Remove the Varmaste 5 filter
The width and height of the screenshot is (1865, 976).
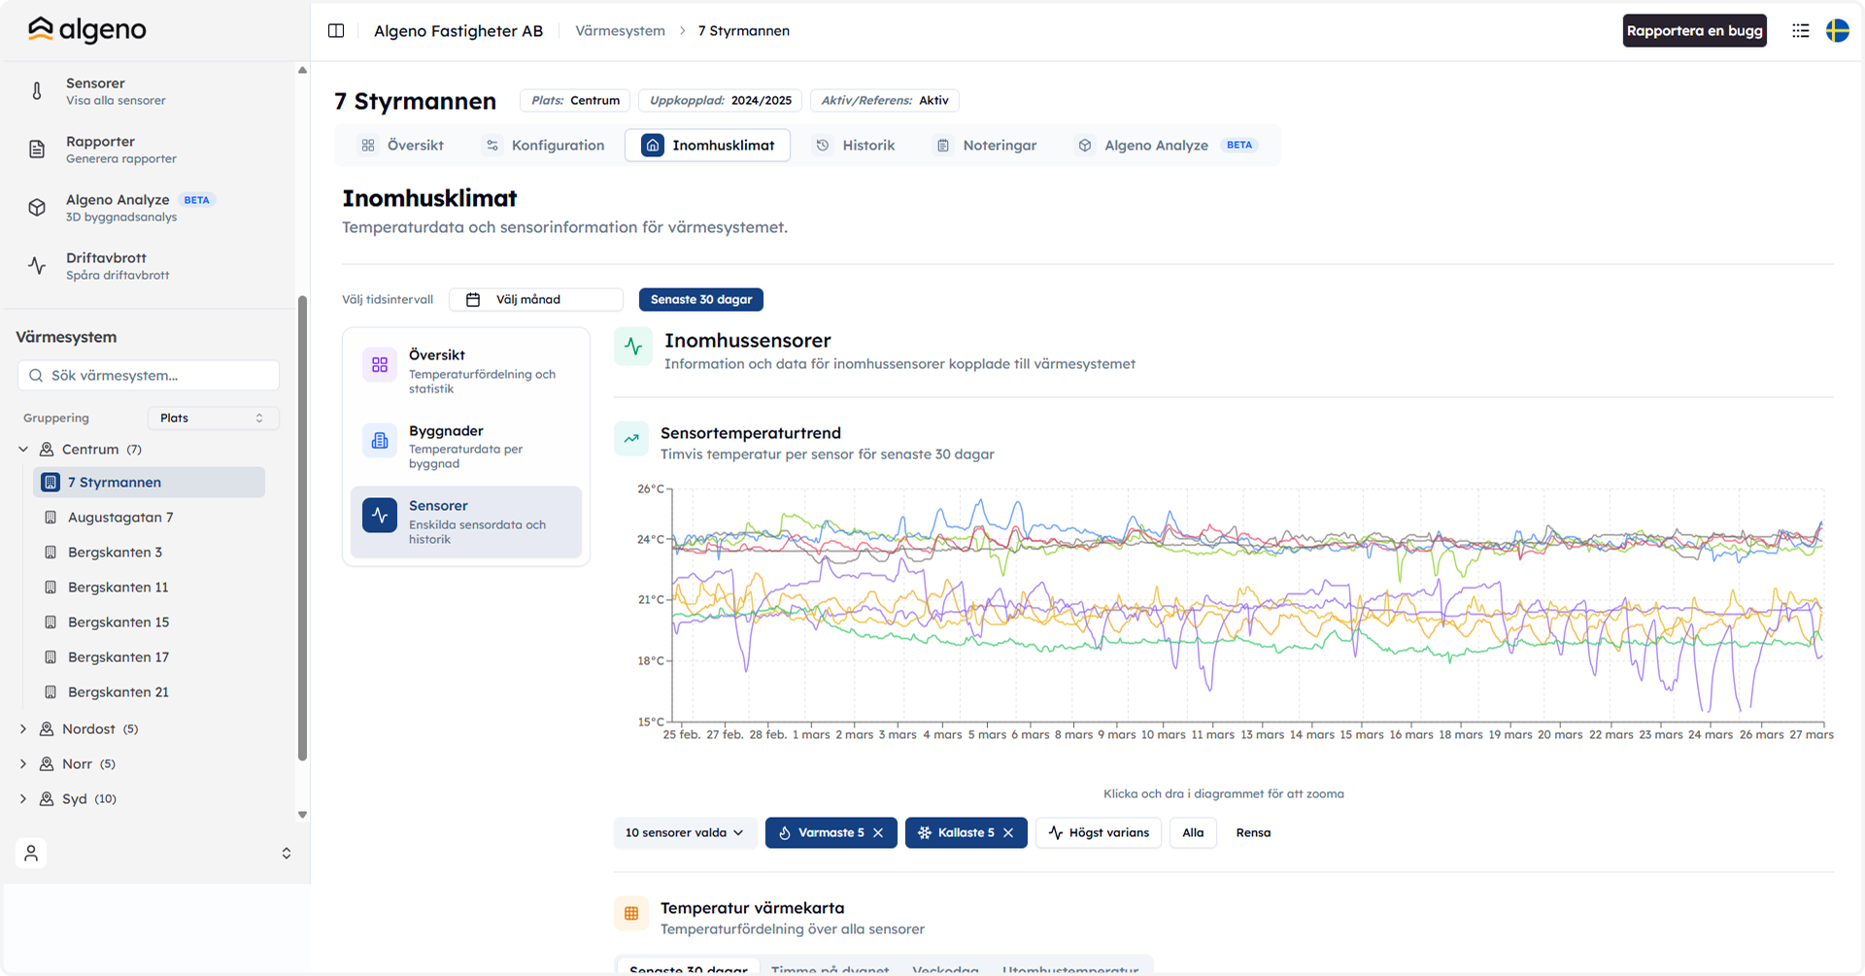[x=878, y=832]
